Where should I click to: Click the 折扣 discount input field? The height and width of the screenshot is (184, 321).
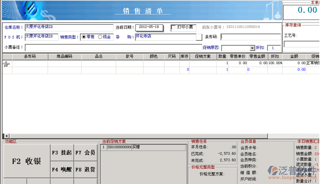(274, 48)
